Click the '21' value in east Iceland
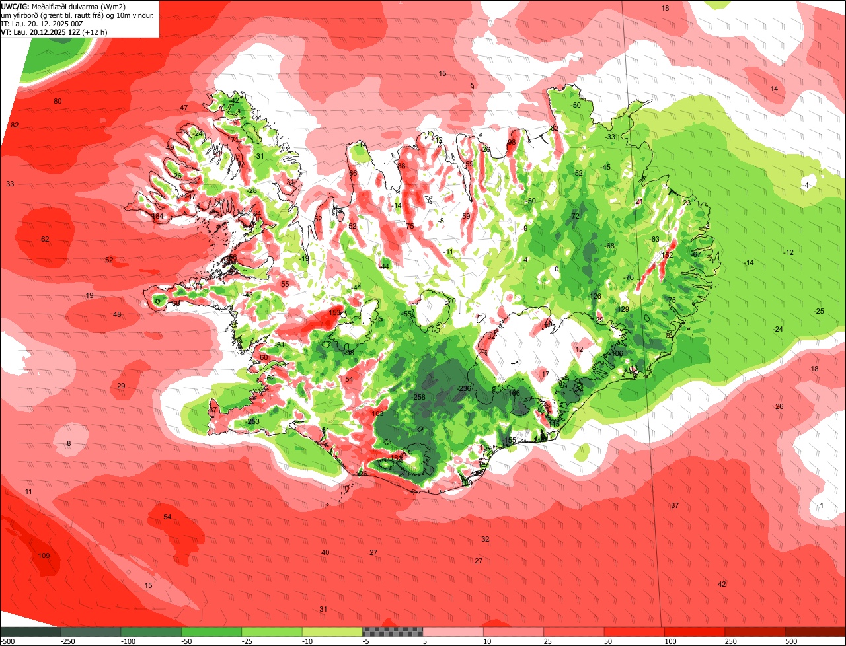The height and width of the screenshot is (646, 846). pyautogui.click(x=638, y=201)
